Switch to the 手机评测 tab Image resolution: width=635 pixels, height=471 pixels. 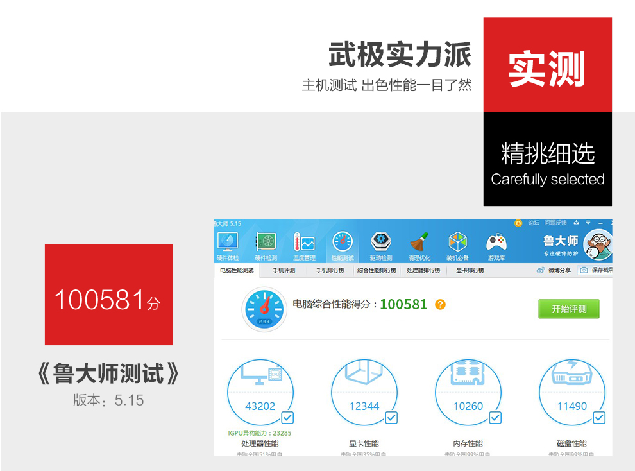(284, 271)
